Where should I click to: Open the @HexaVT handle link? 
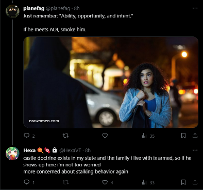70,150
